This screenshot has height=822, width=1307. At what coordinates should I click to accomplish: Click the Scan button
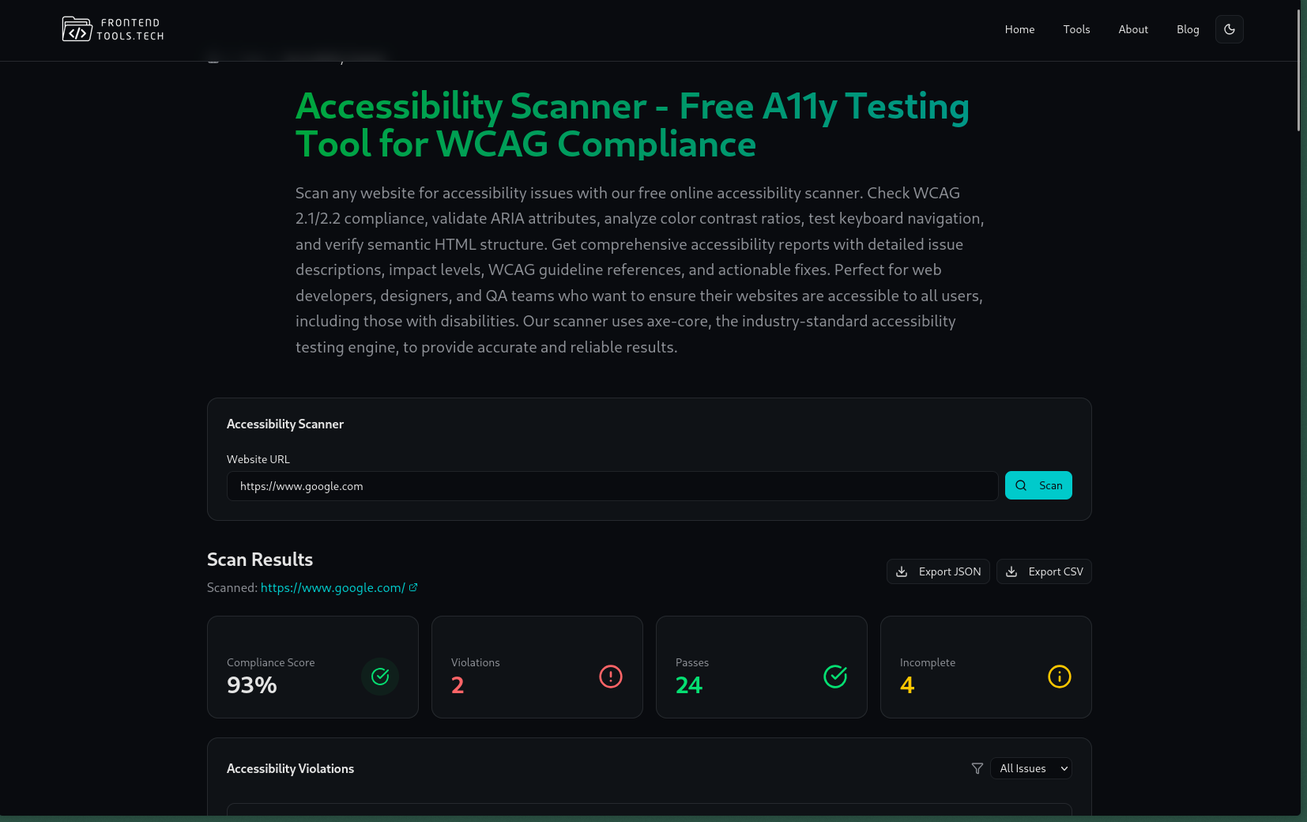coord(1038,485)
